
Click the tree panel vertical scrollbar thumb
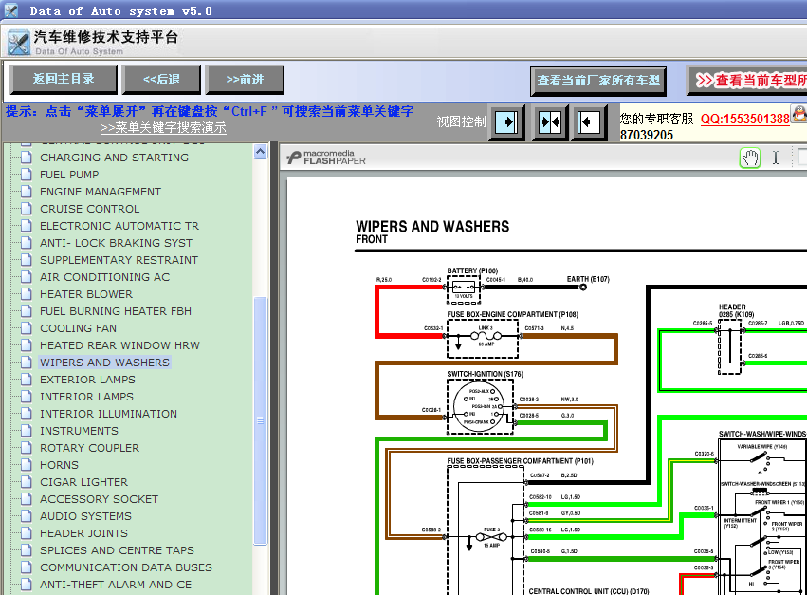261,420
